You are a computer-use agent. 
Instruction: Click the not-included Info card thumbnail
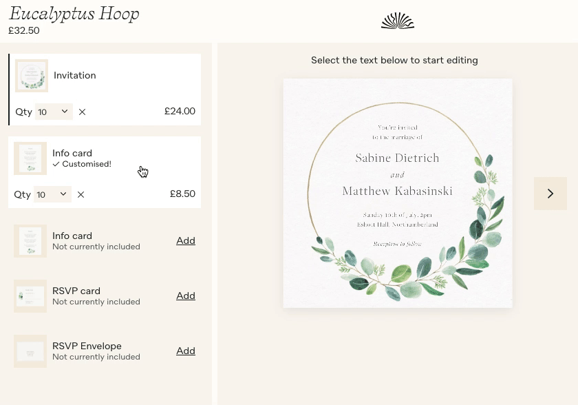point(30,241)
